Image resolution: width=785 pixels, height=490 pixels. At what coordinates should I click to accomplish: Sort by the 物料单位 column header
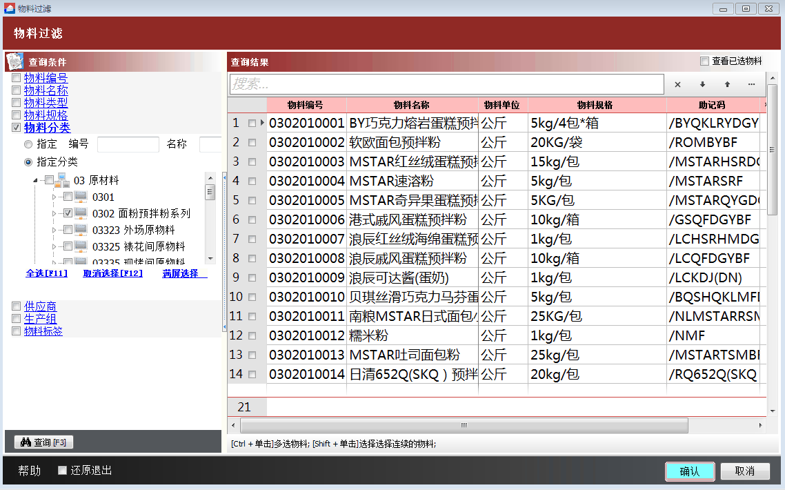[503, 105]
